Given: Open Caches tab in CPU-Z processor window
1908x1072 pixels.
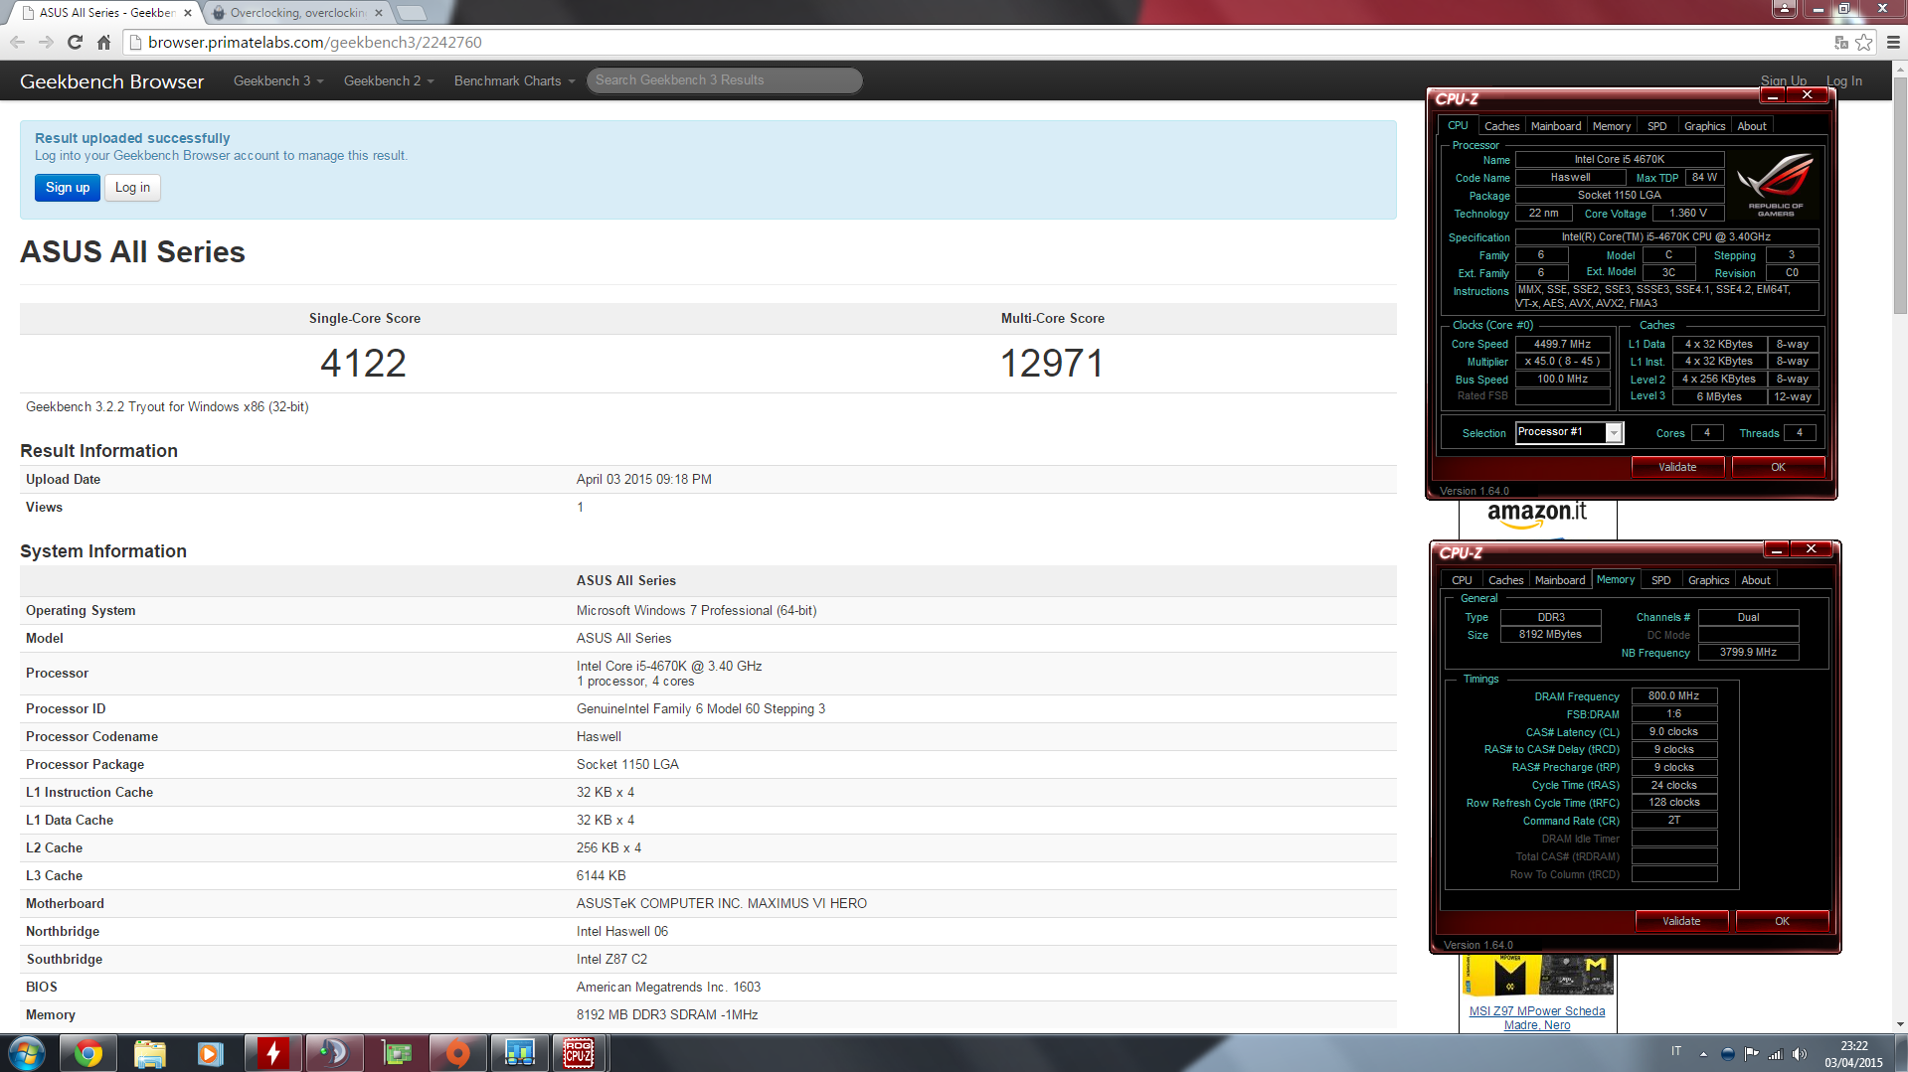Looking at the screenshot, I should [x=1501, y=126].
